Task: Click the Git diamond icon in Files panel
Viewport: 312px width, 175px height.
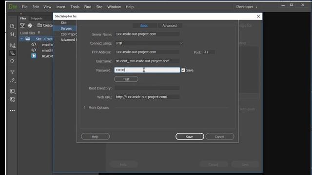Action: (x=30, y=25)
